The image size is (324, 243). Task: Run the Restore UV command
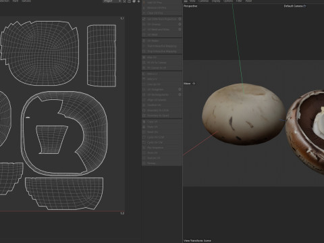pyautogui.click(x=162, y=158)
